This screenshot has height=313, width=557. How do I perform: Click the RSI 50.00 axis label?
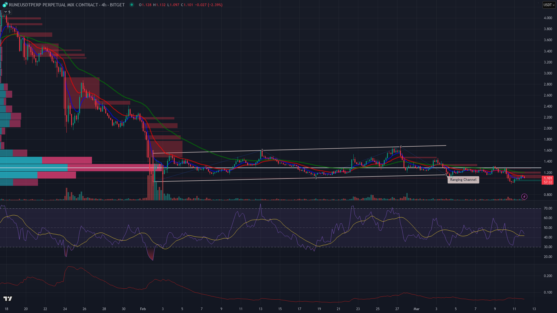548,228
